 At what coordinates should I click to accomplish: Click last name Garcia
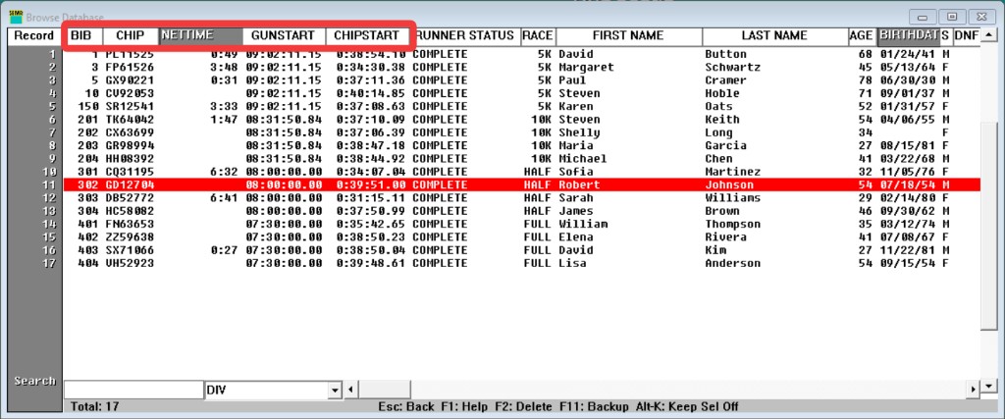coord(725,145)
